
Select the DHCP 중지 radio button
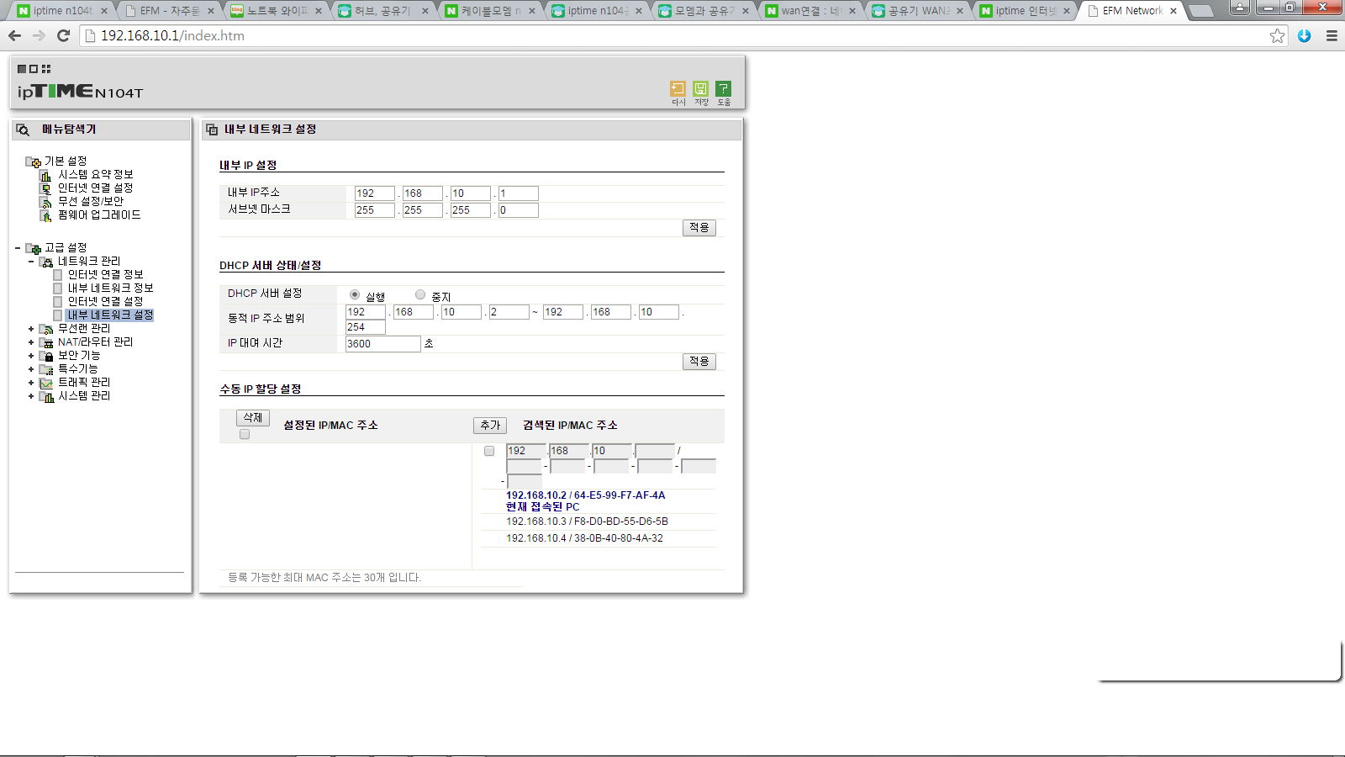pyautogui.click(x=420, y=294)
